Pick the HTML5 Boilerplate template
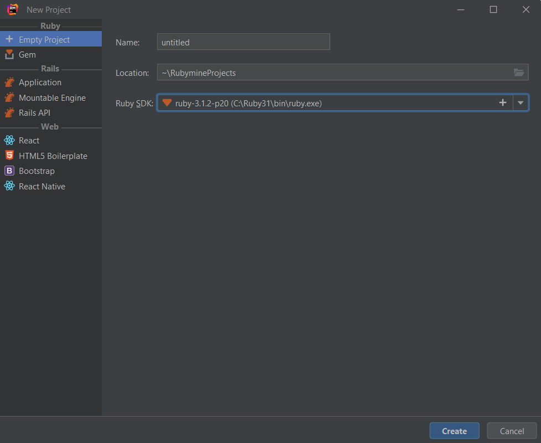The width and height of the screenshot is (541, 443). click(x=51, y=156)
